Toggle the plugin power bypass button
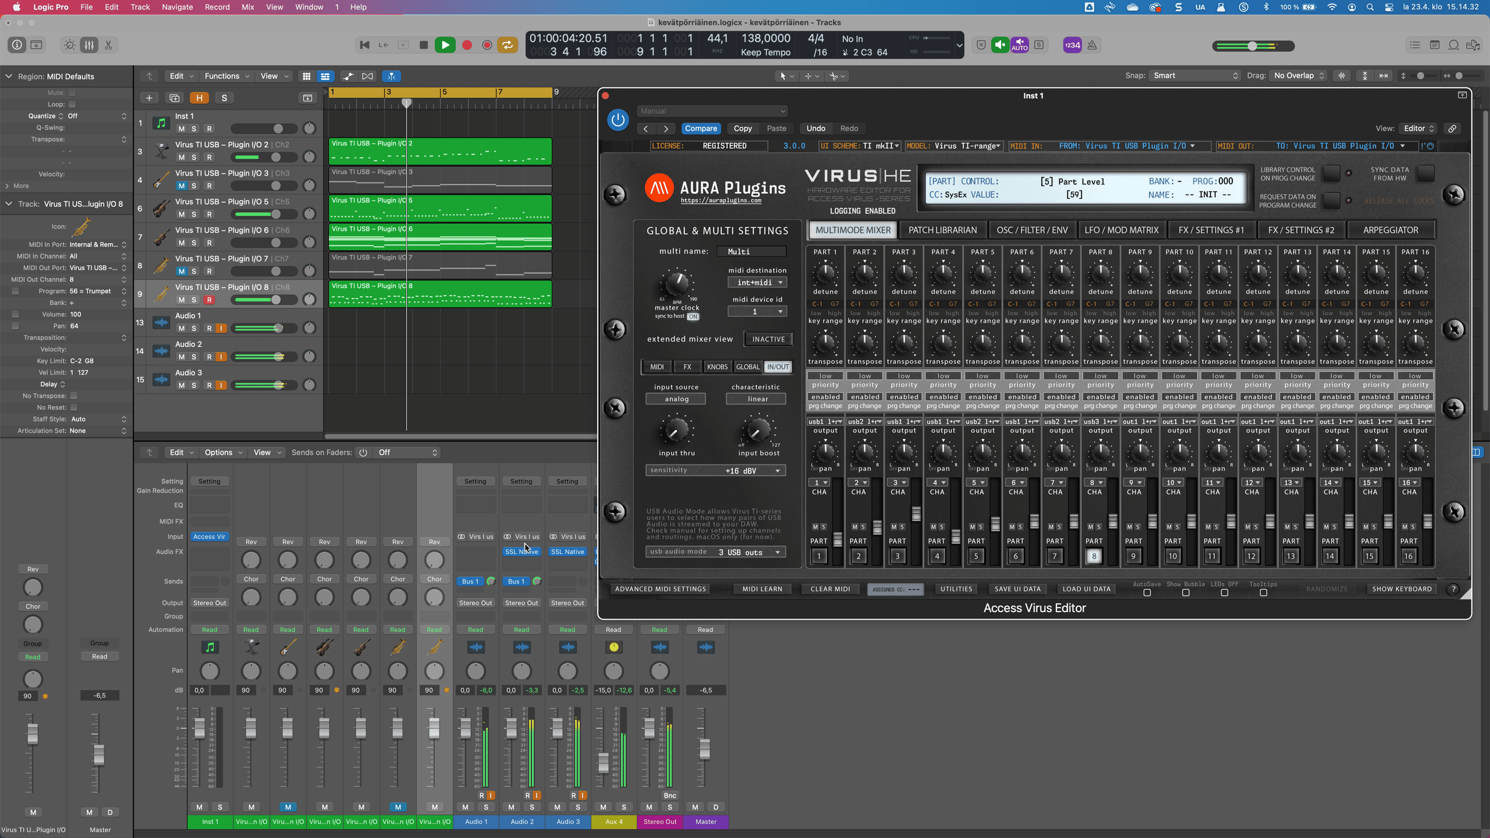The height and width of the screenshot is (838, 1490). click(618, 120)
